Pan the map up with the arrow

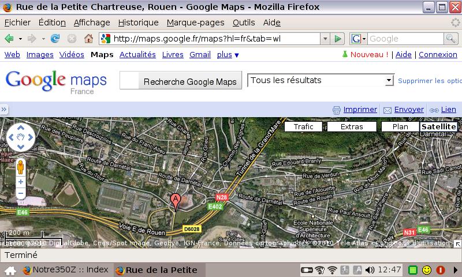[21, 128]
